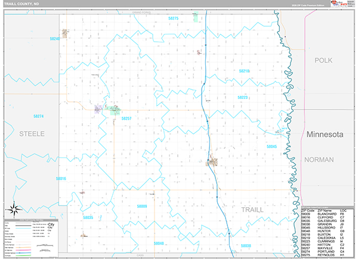Click the ZIP Name column header
The image size is (358, 259).
pos(325,211)
